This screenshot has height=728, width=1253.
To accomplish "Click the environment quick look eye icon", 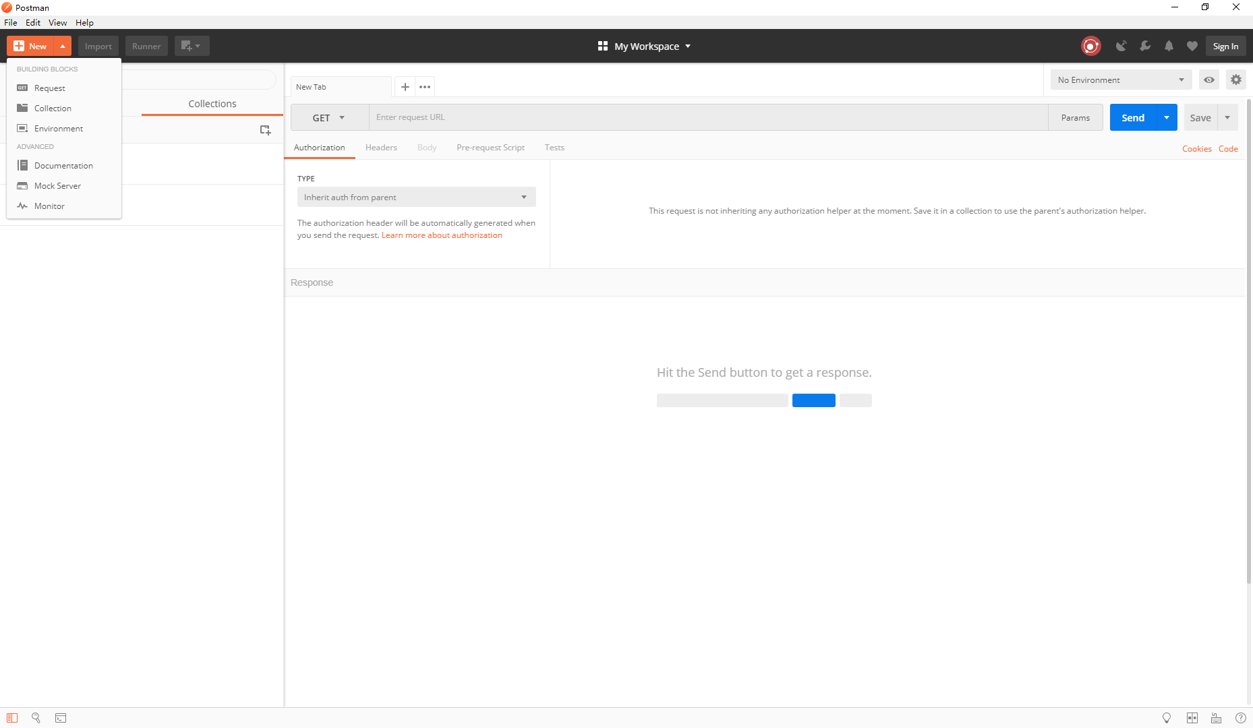I will click(1209, 80).
